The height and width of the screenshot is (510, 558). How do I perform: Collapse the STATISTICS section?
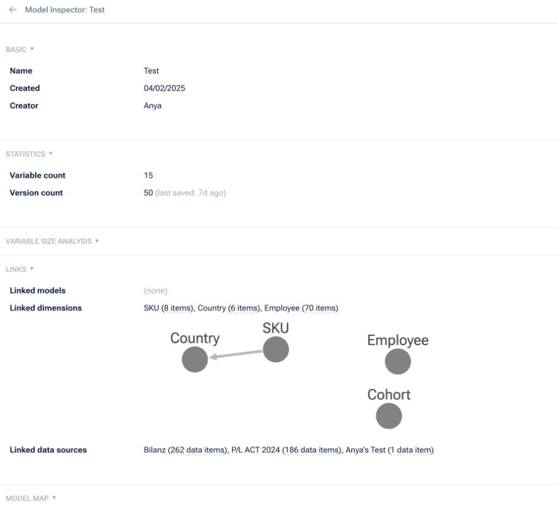pyautogui.click(x=29, y=153)
